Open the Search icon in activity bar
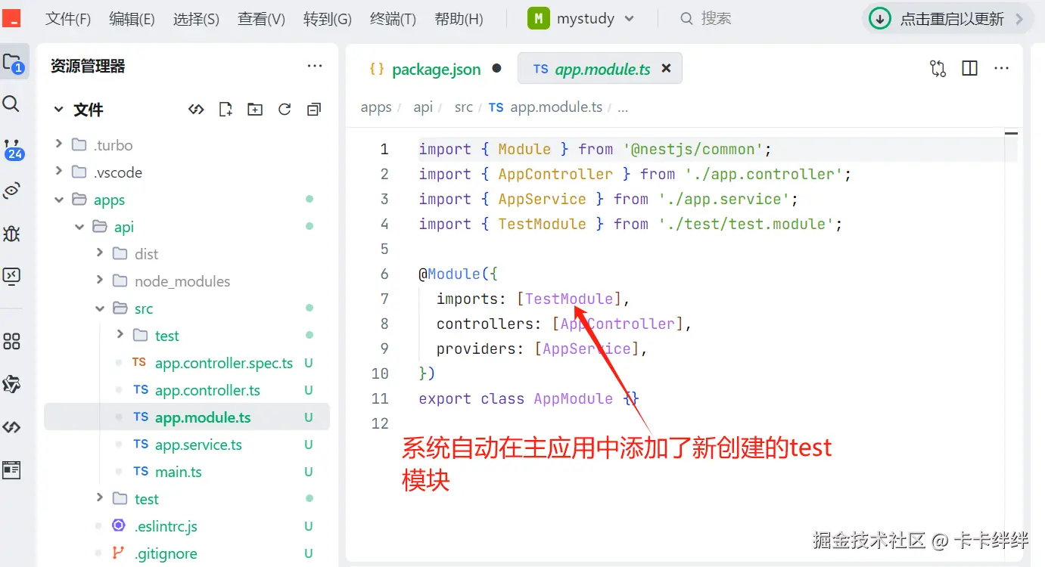This screenshot has height=567, width=1045. coord(11,104)
